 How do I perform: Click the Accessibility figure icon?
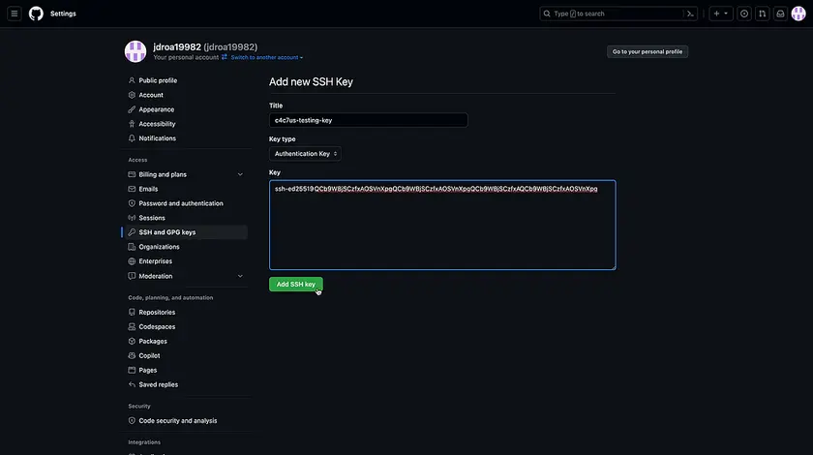point(132,124)
